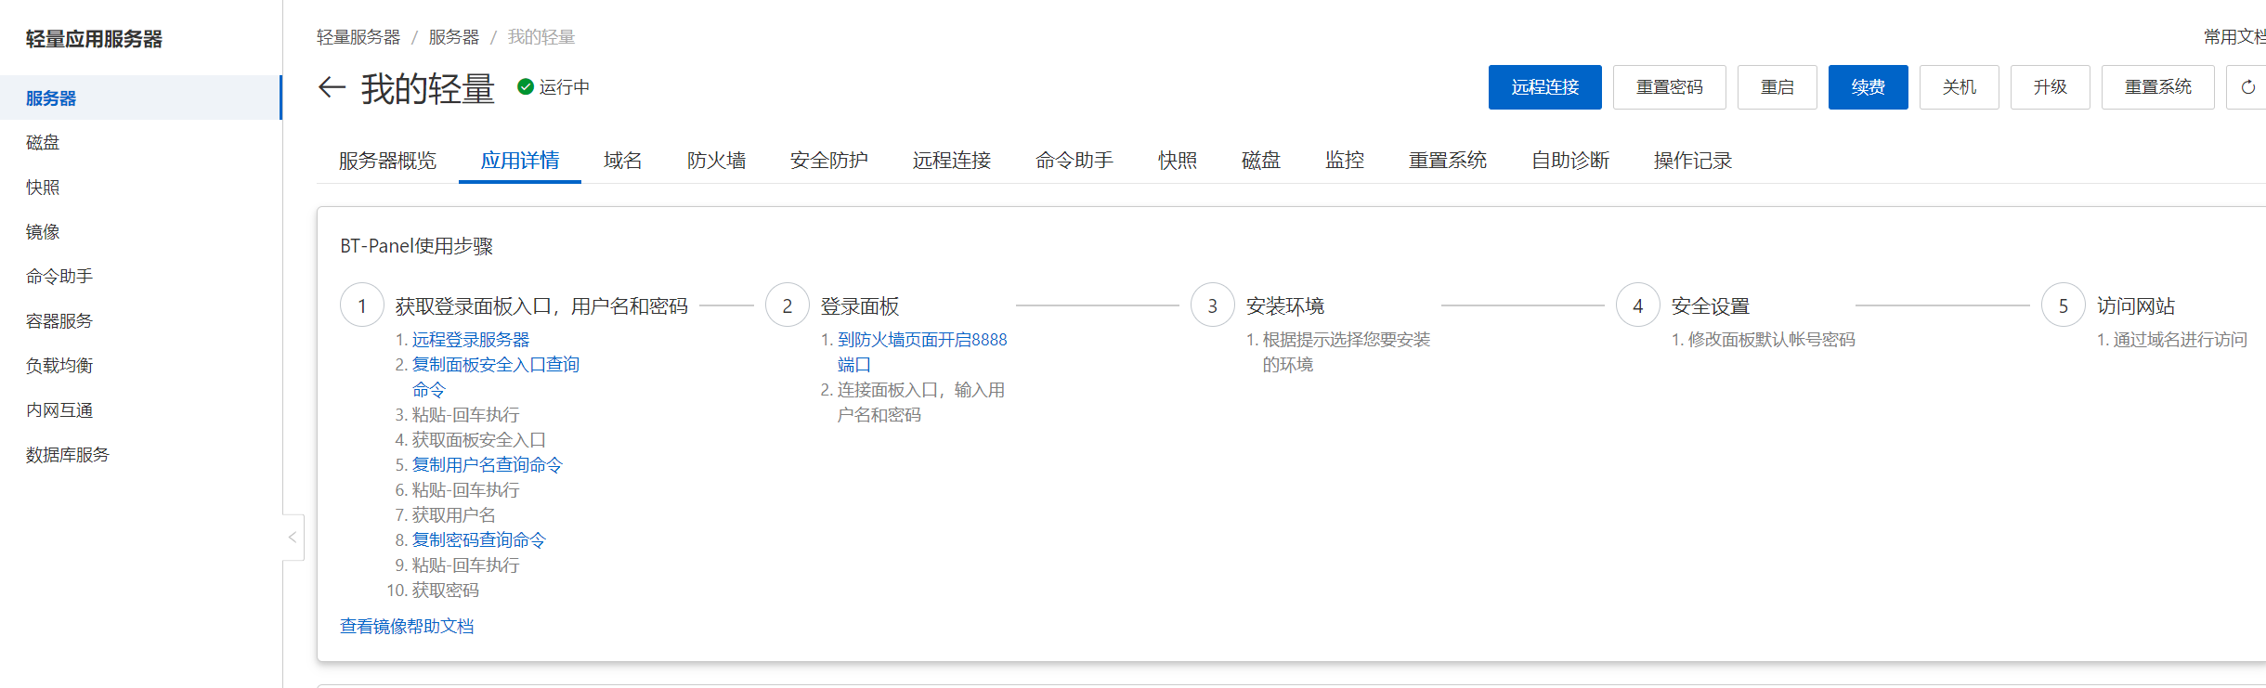Open 命令助手 in the left sidebar

(x=140, y=276)
